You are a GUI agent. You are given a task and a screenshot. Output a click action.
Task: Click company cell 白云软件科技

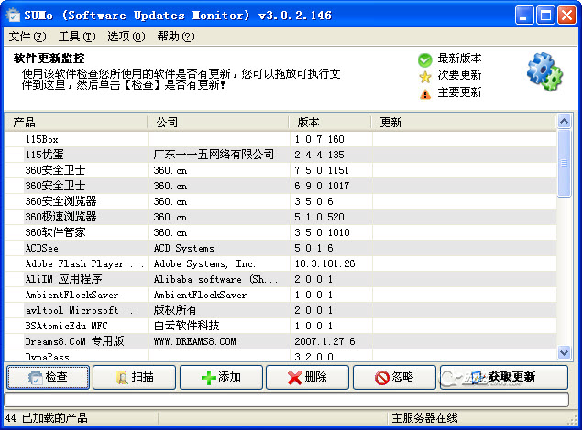186,326
